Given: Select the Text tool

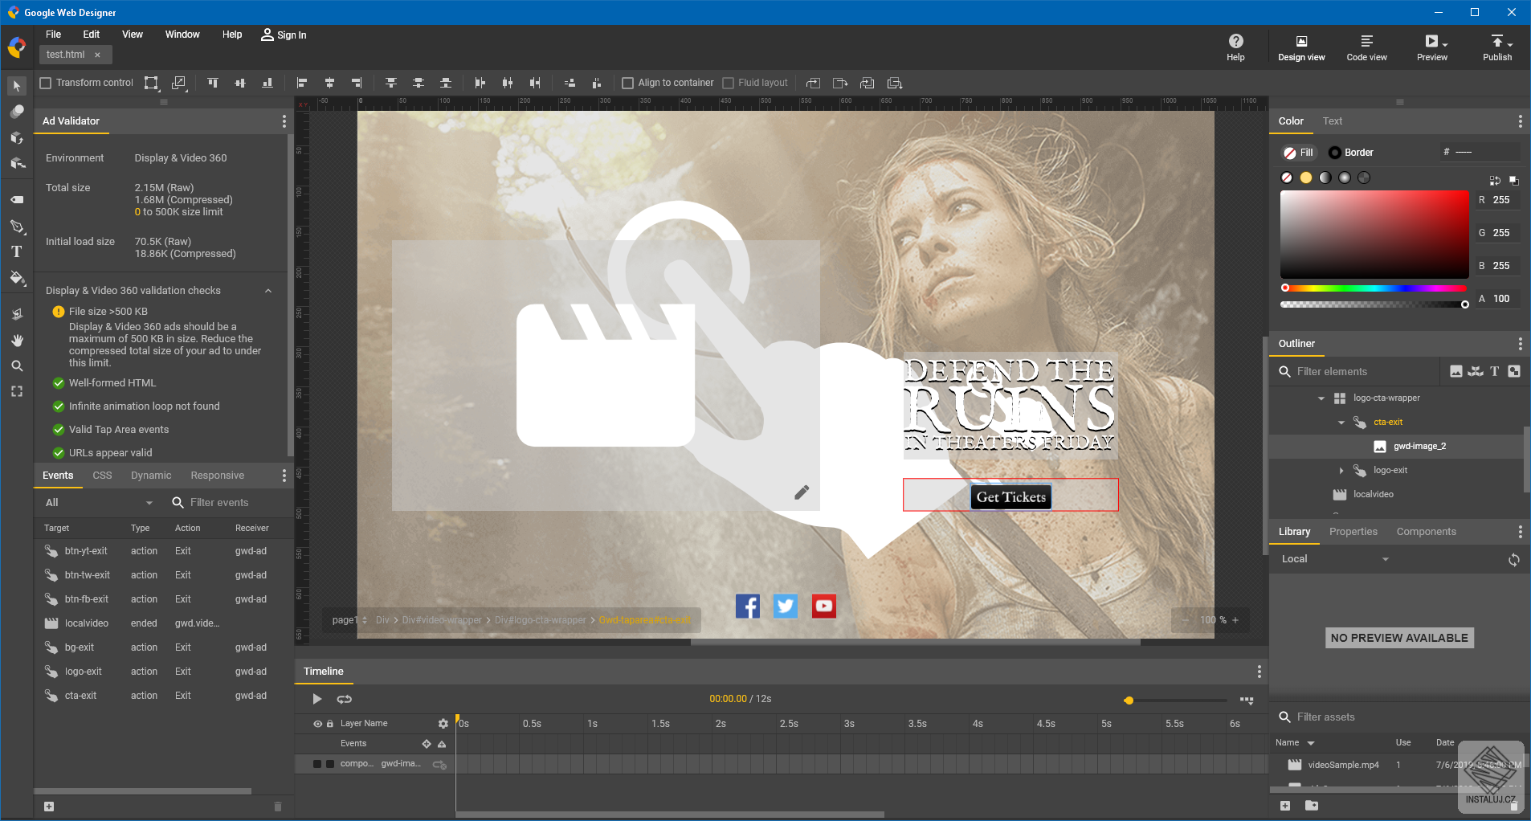Looking at the screenshot, I should coord(17,251).
